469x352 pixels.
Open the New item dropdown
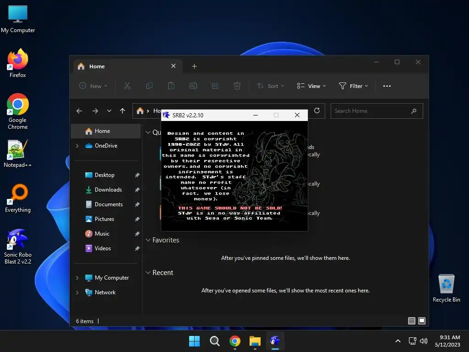tap(93, 86)
